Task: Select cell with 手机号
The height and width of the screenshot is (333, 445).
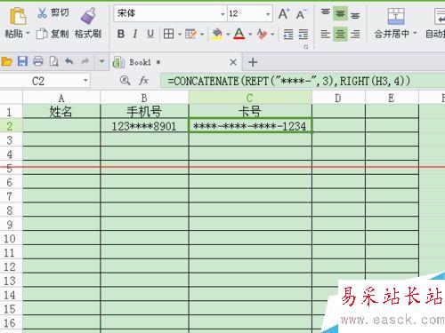Action: [144, 111]
